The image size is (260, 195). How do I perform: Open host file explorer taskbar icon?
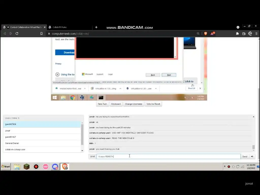(17, 167)
